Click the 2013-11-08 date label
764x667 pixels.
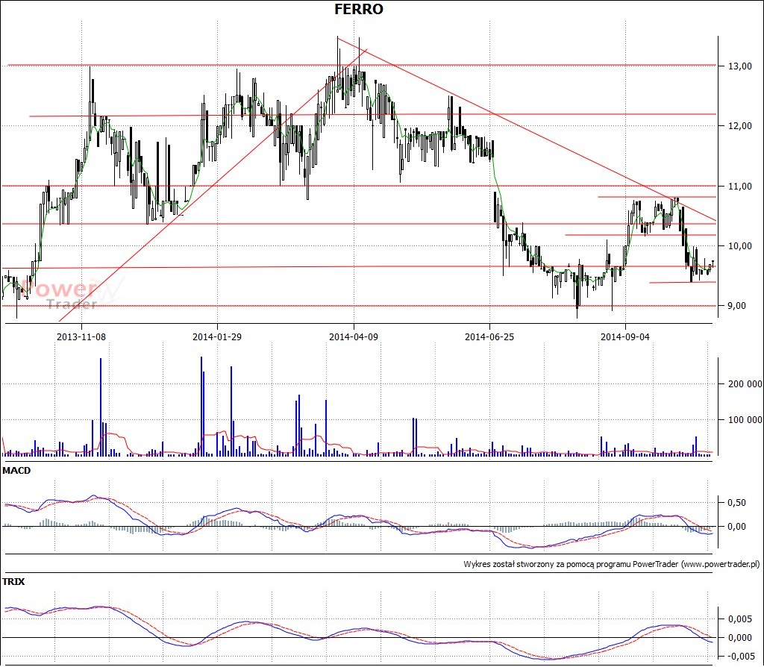tap(81, 336)
